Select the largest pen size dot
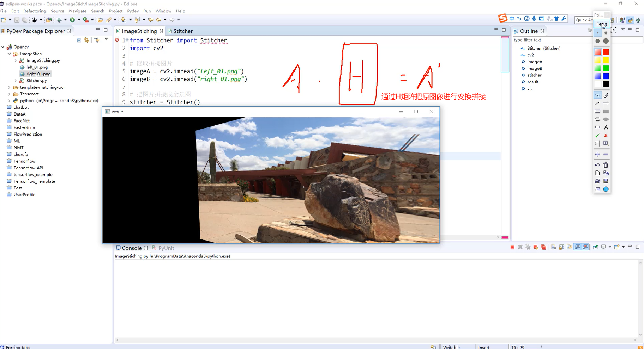The width and height of the screenshot is (644, 349). (x=606, y=41)
